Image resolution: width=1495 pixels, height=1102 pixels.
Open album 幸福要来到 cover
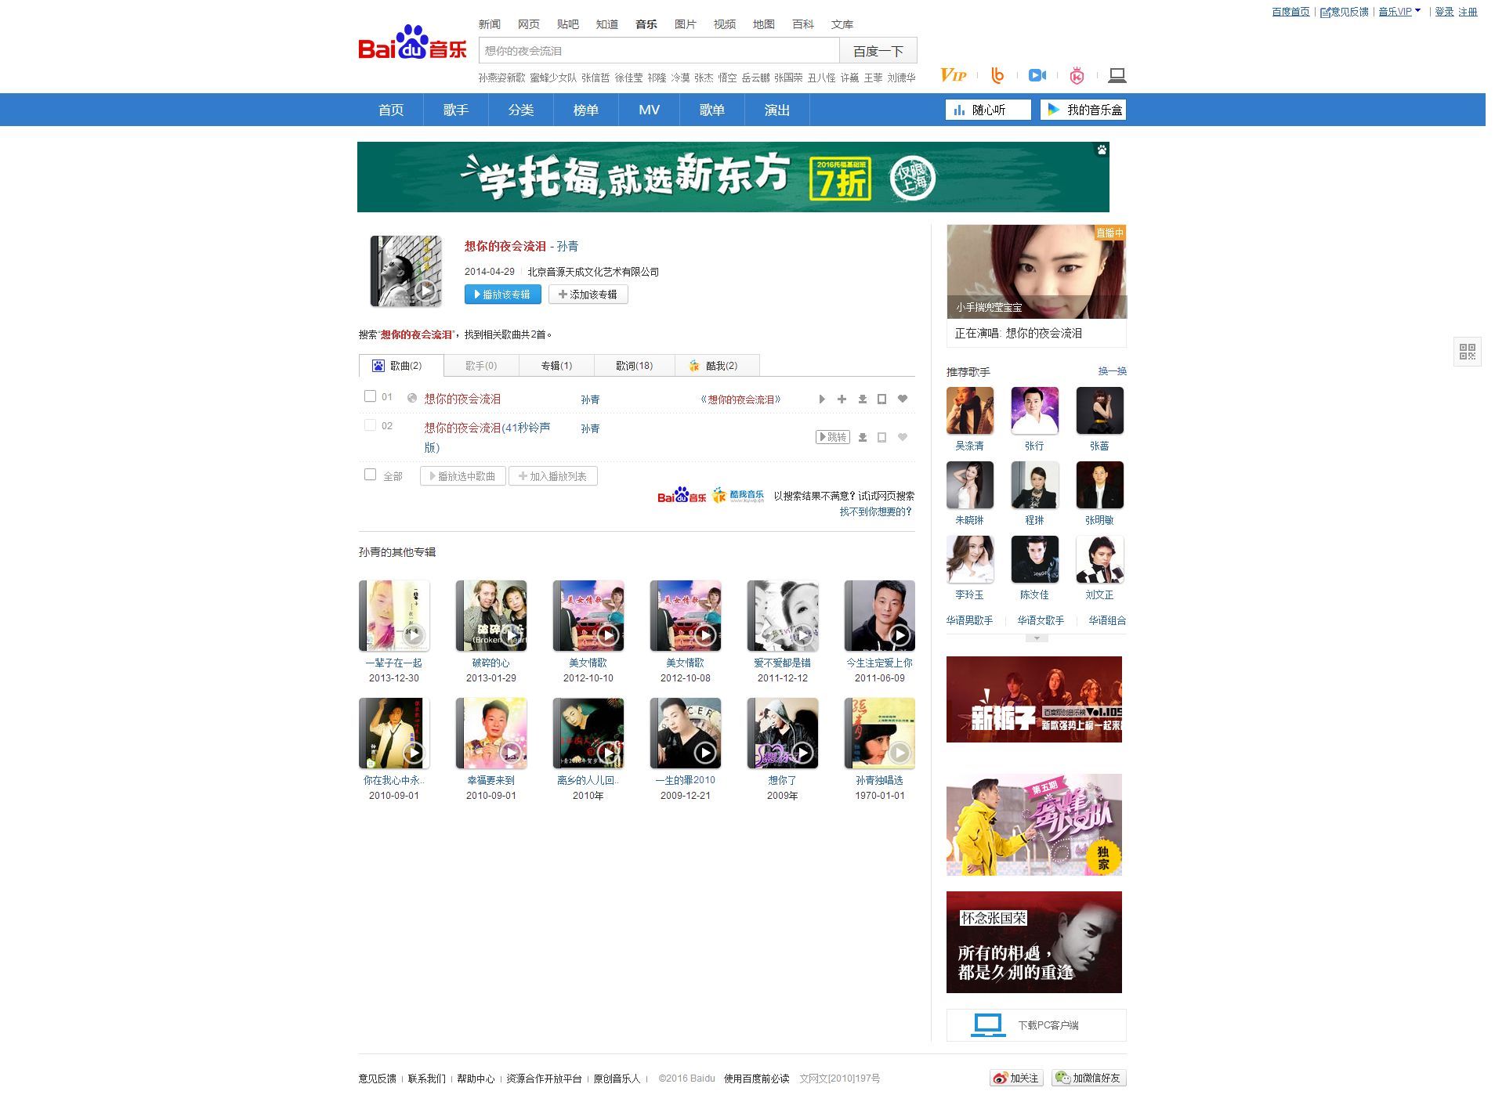491,733
